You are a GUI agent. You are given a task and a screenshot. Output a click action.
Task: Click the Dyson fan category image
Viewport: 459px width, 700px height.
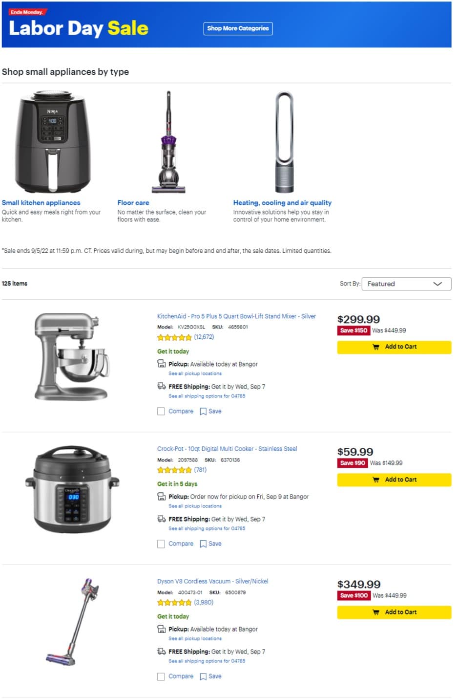click(x=284, y=142)
